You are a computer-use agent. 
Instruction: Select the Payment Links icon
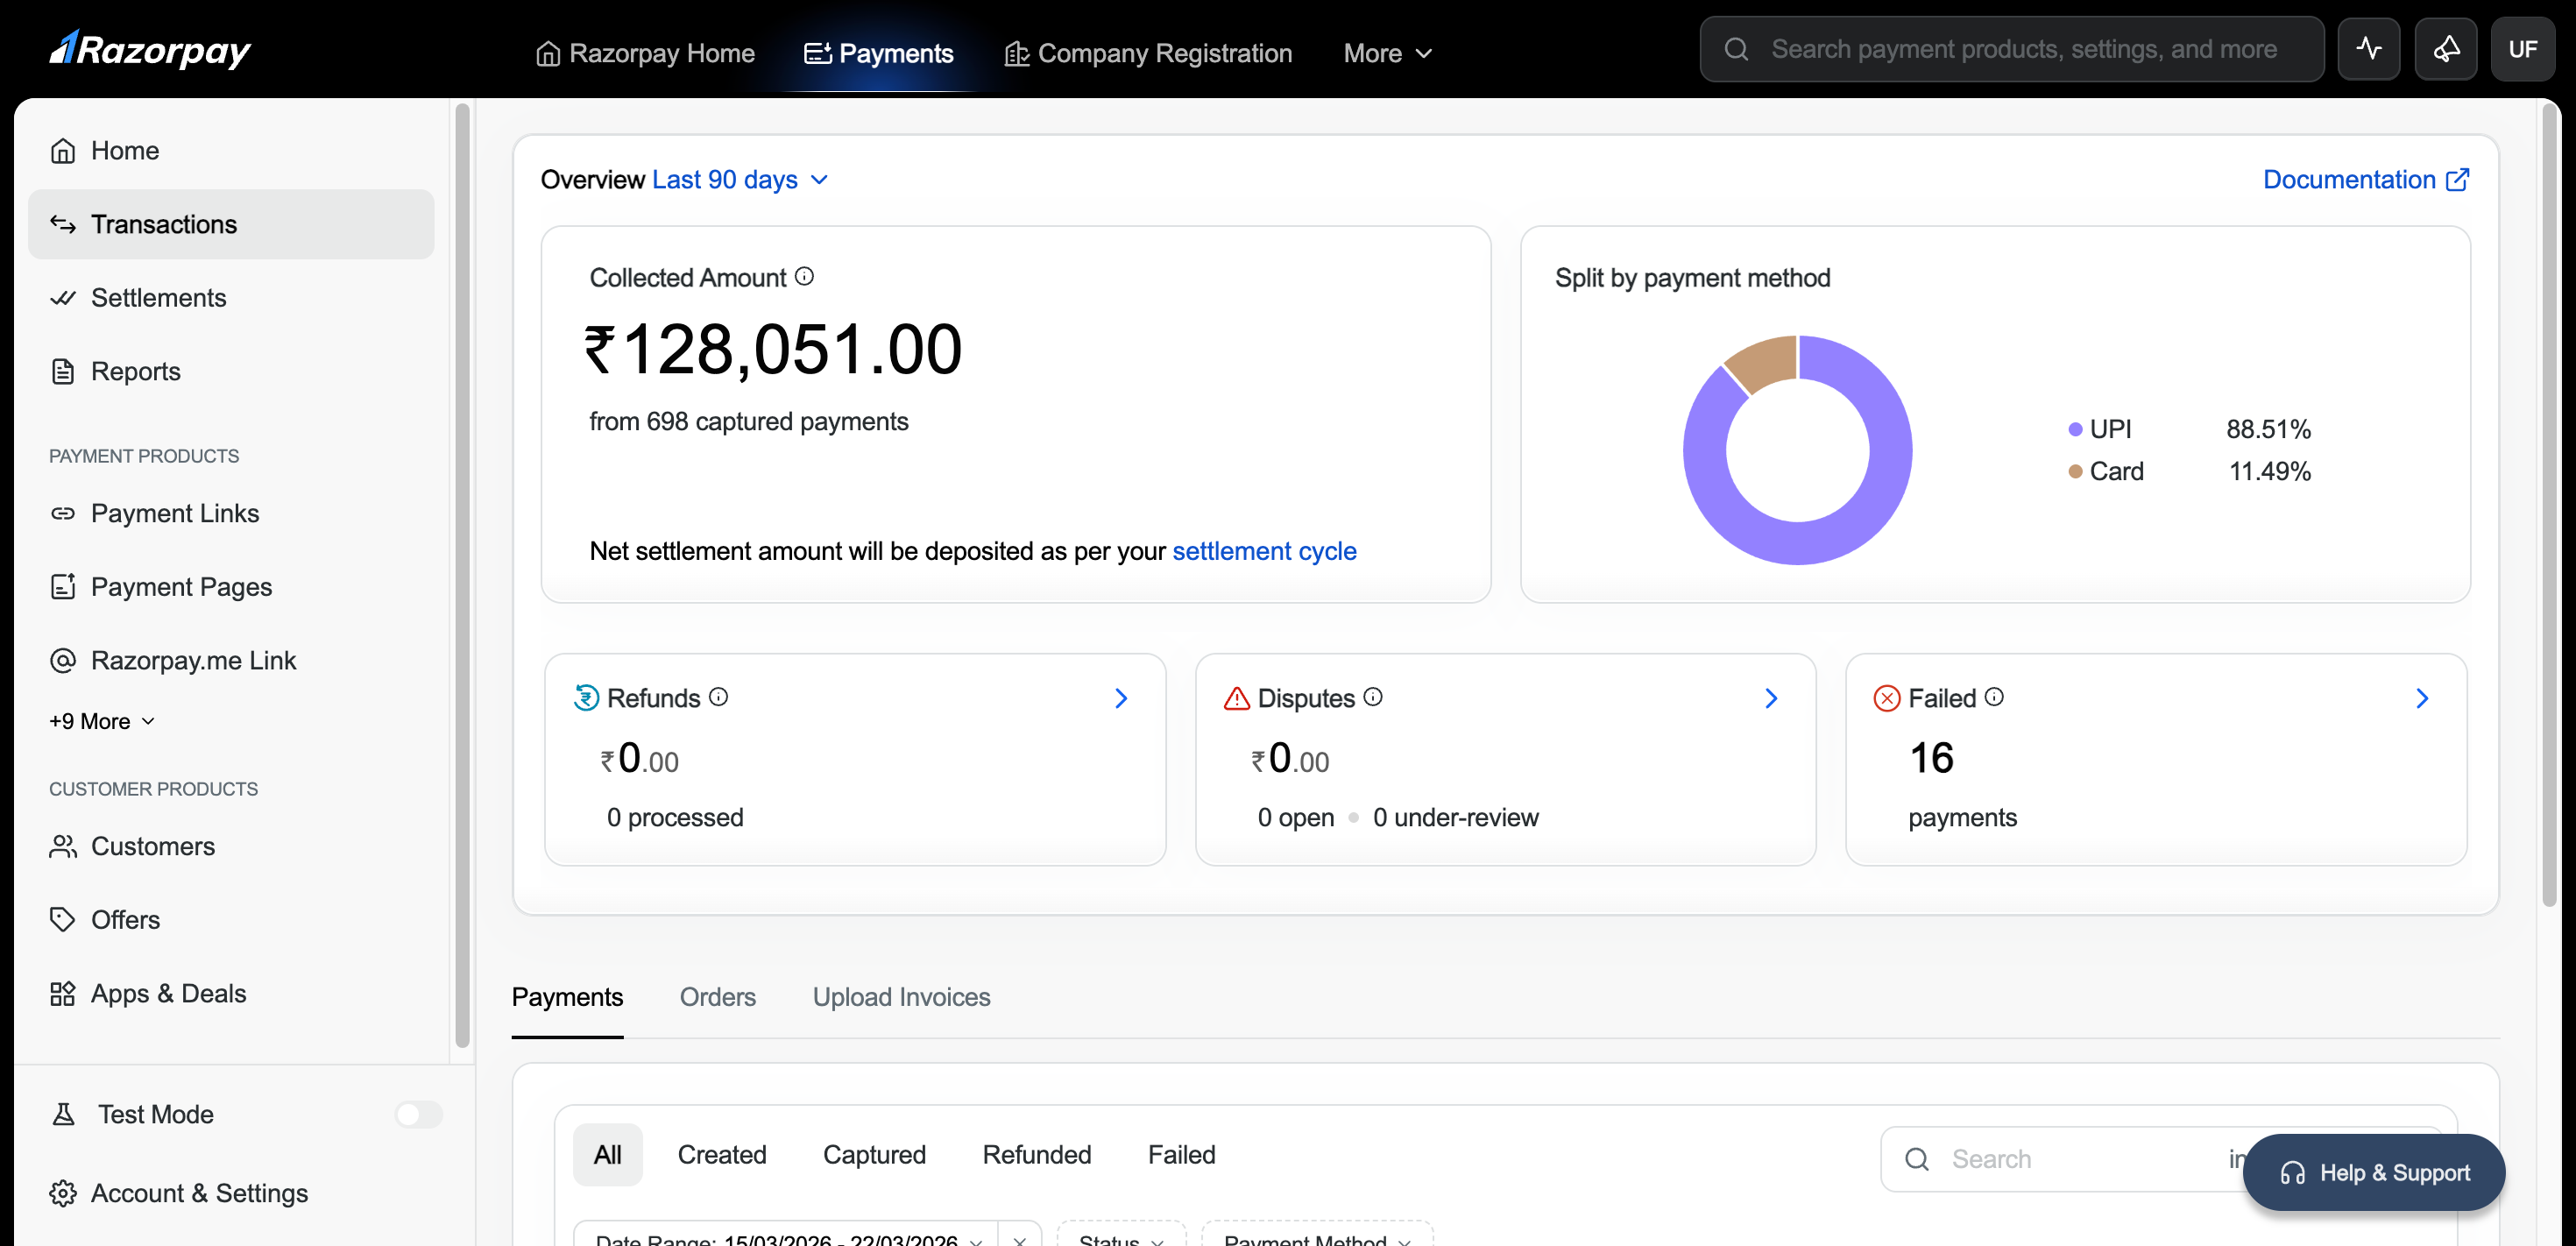pyautogui.click(x=63, y=513)
